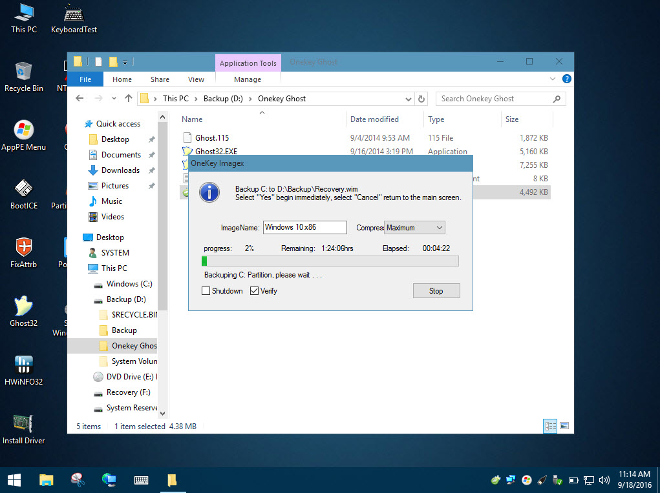660x493 pixels.
Task: Open the volume icon in system tray
Action: [x=604, y=480]
